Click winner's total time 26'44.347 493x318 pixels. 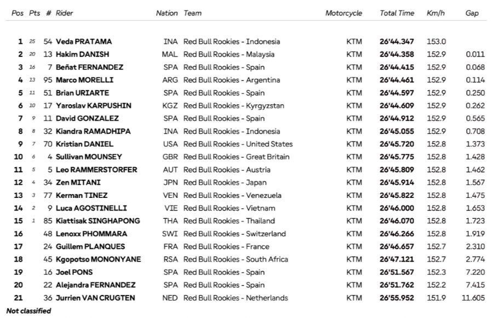coord(397,42)
